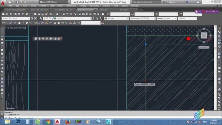This screenshot has width=222, height=125.
Task: Select the Multiline Text tool (A)
Action: [x=2, y=93]
